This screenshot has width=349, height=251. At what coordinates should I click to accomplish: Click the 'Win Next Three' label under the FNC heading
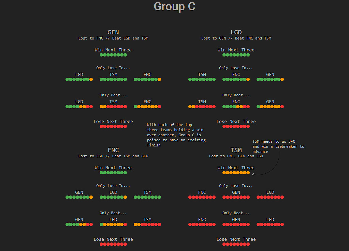[113, 168]
